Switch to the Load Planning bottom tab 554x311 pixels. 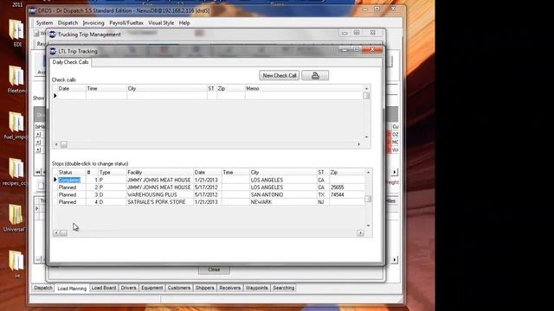(72, 289)
